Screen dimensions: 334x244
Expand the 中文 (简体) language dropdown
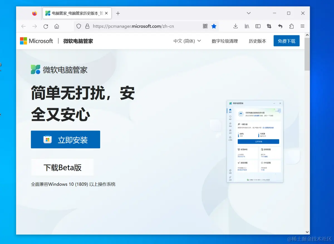coord(187,41)
